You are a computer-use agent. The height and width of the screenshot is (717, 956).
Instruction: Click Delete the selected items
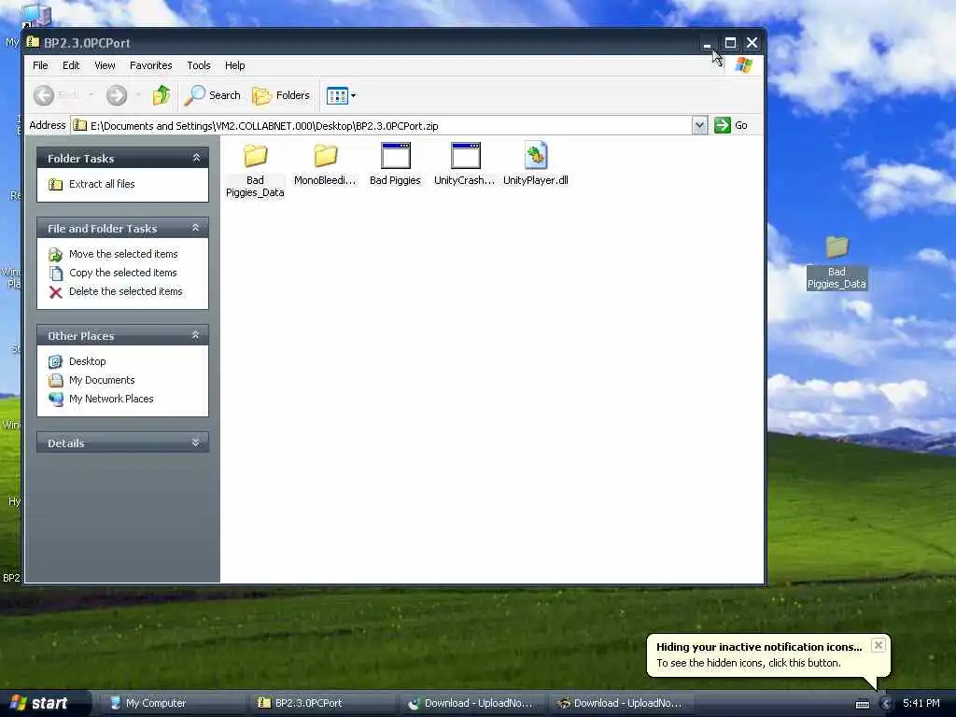click(115, 291)
